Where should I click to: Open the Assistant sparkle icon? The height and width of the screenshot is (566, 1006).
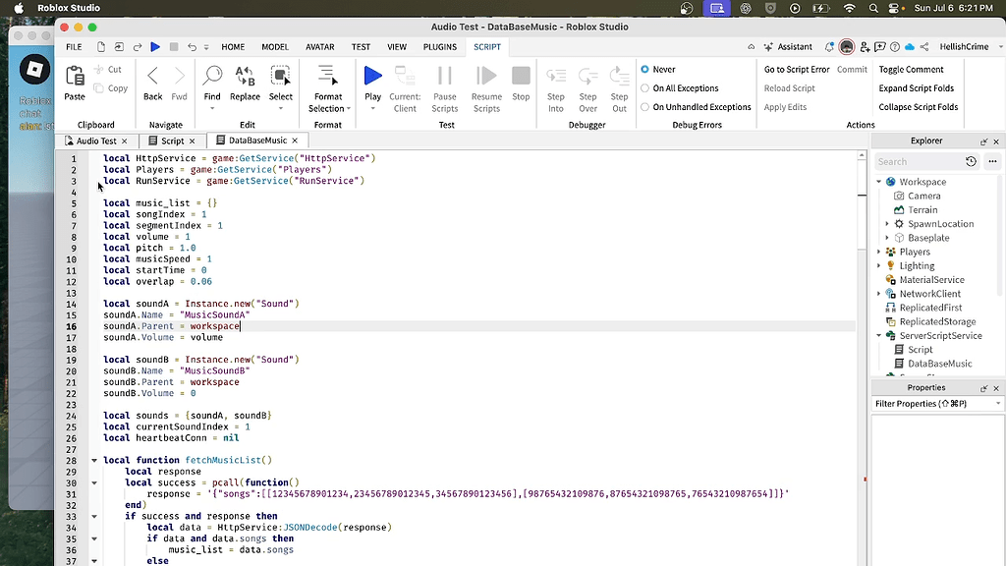(768, 47)
